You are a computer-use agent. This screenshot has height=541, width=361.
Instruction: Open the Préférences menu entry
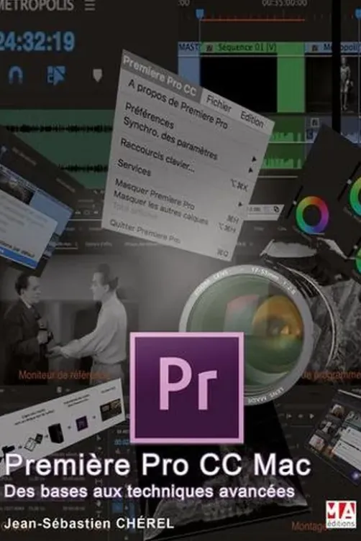pyautogui.click(x=150, y=116)
